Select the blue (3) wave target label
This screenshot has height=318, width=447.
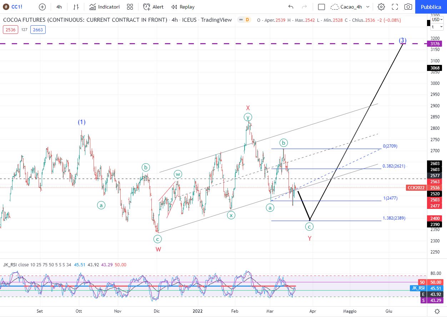(x=403, y=40)
